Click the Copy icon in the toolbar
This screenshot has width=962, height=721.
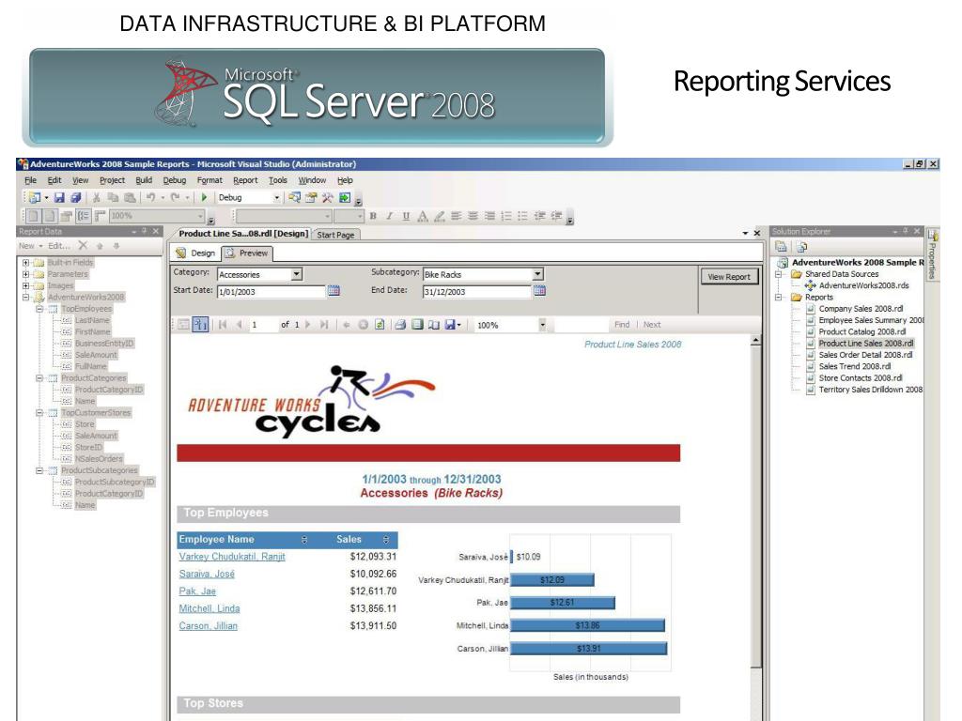(113, 197)
